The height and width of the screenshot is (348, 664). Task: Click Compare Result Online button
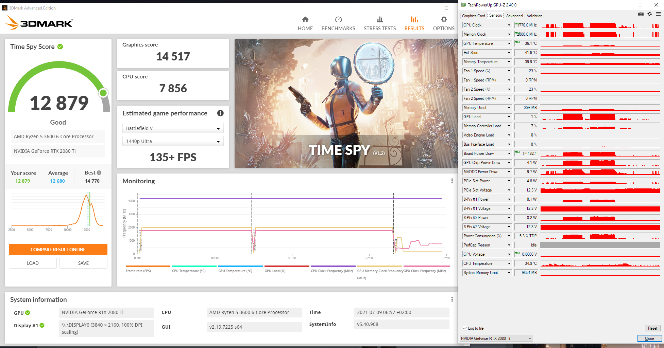click(x=58, y=250)
